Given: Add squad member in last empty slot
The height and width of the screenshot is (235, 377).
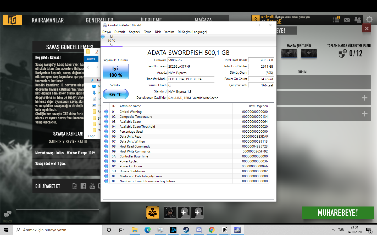Looking at the screenshot, I should [x=197, y=212].
